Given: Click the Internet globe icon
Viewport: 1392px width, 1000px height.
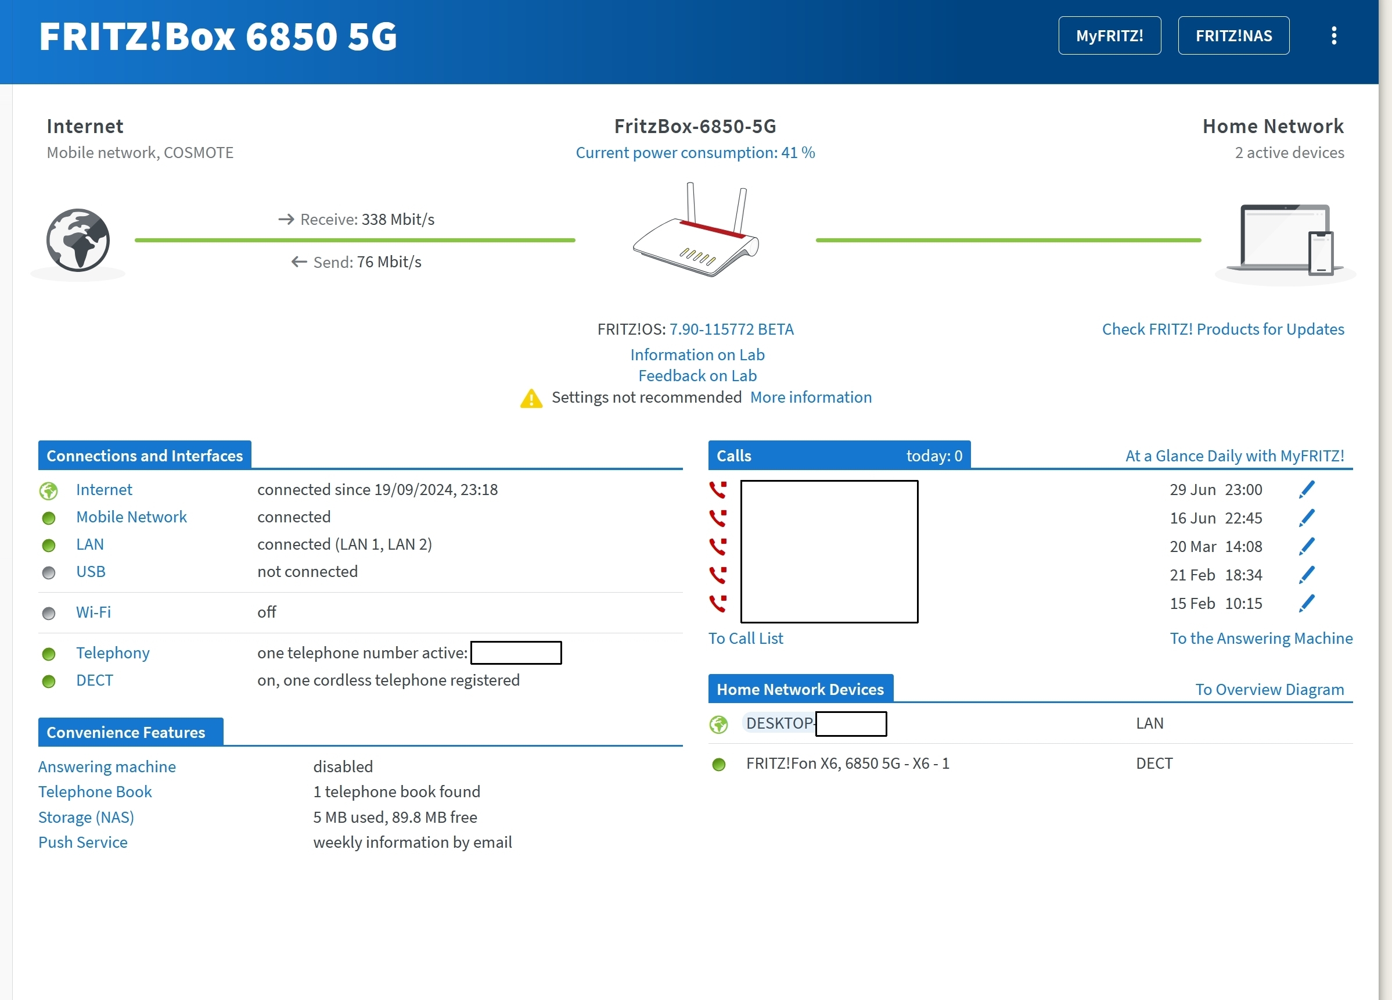Looking at the screenshot, I should 78,241.
